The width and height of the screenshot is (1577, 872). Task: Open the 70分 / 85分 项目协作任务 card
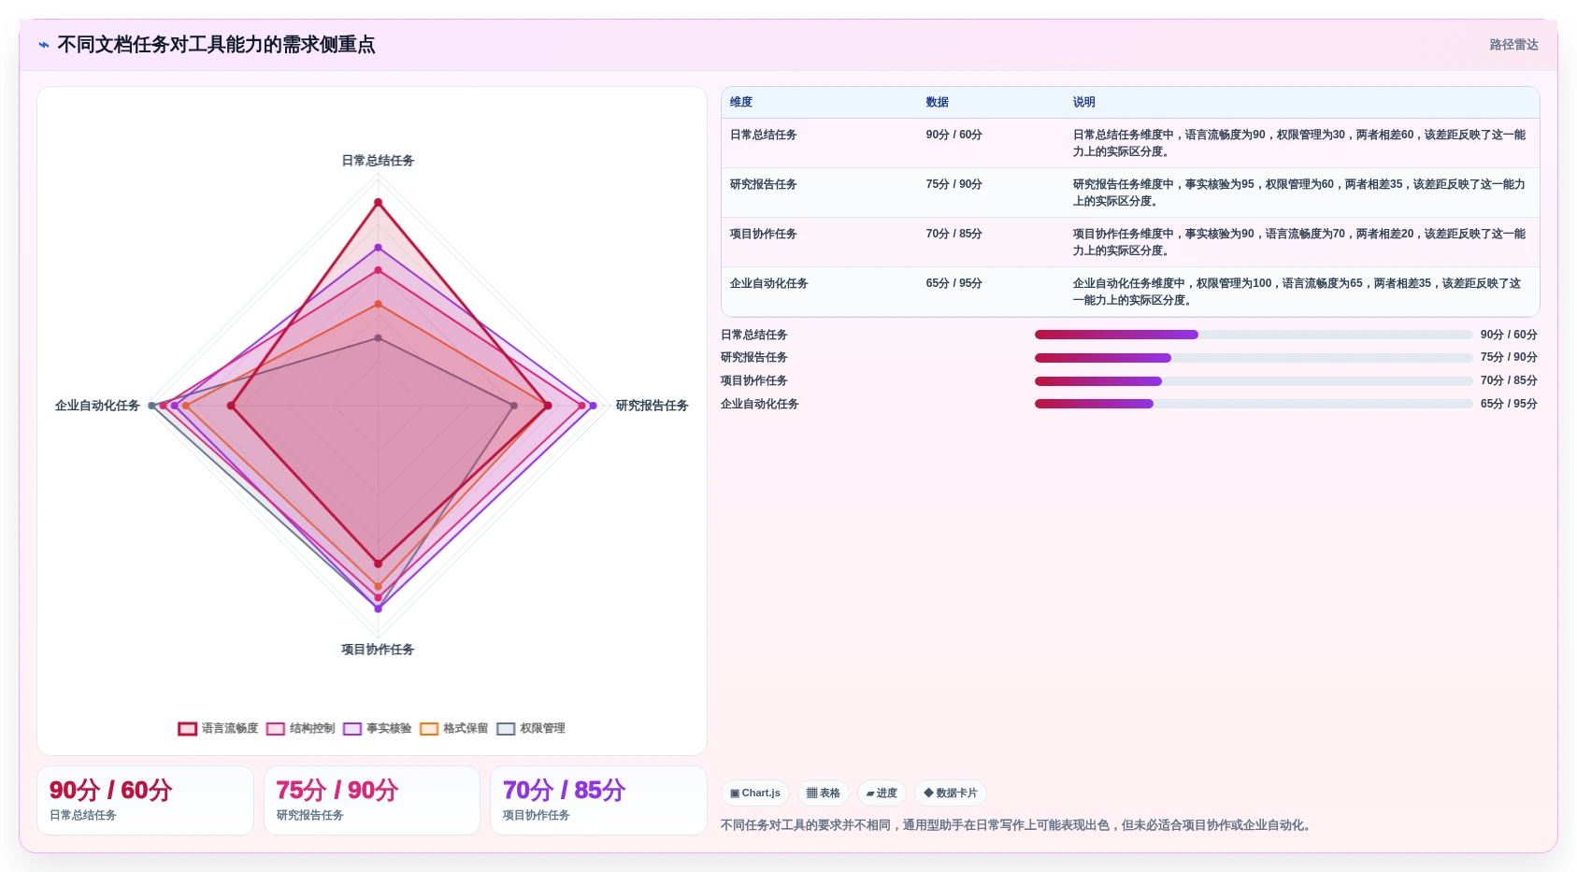[598, 801]
